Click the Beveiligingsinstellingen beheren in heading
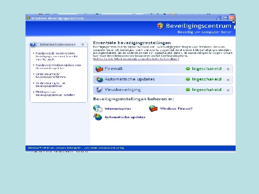This screenshot has height=194, width=259. 133,99
